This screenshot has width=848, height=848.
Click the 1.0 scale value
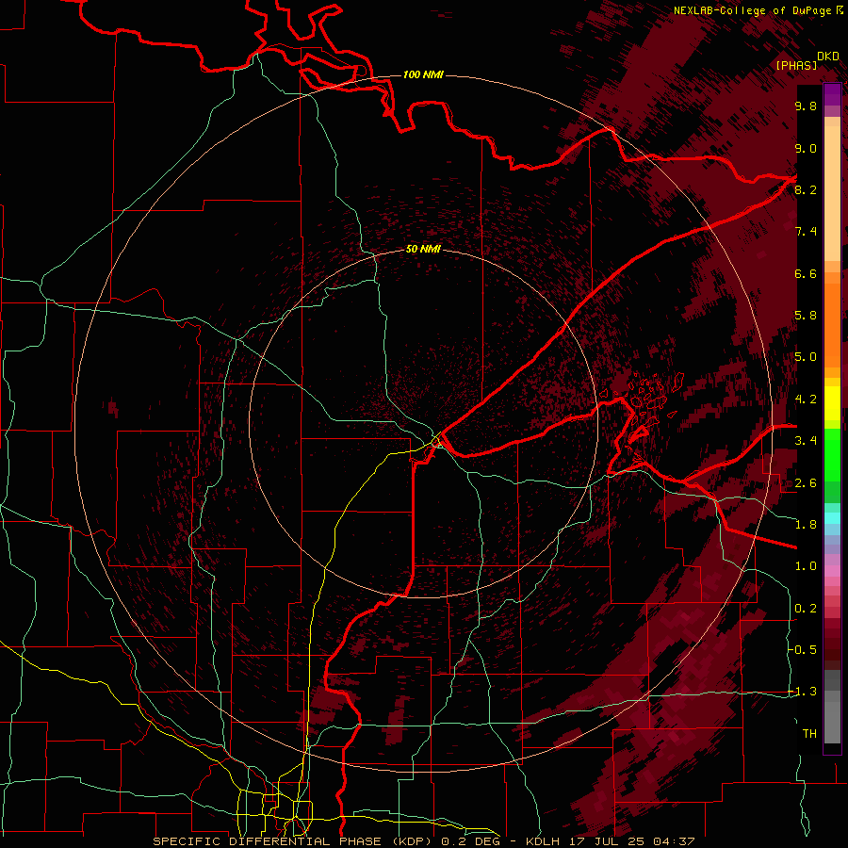[x=806, y=566]
